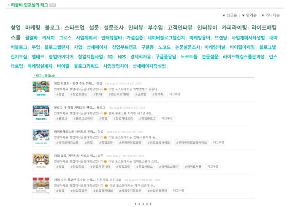Viewport: 287px width, 207px height.
Task: Select the 카피라이팅 tag
Action: [234, 27]
